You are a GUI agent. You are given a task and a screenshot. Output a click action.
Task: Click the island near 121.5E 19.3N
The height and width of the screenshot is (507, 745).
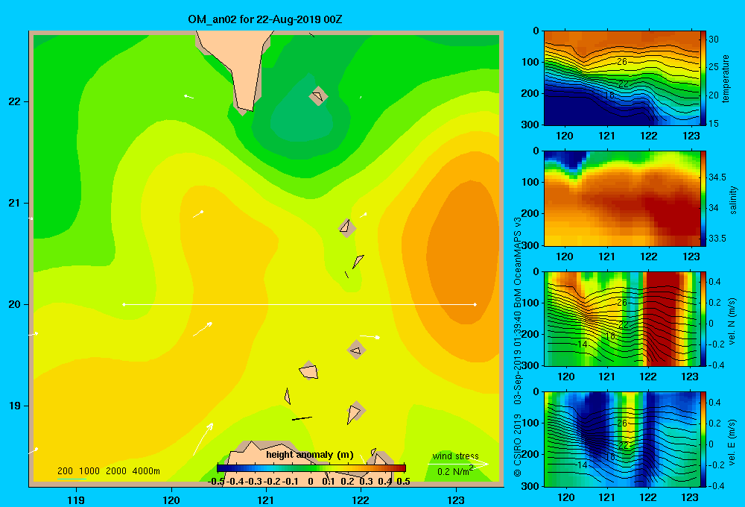(309, 370)
